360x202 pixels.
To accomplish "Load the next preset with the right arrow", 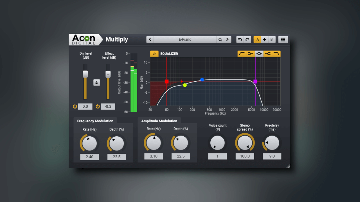I will pos(227,39).
